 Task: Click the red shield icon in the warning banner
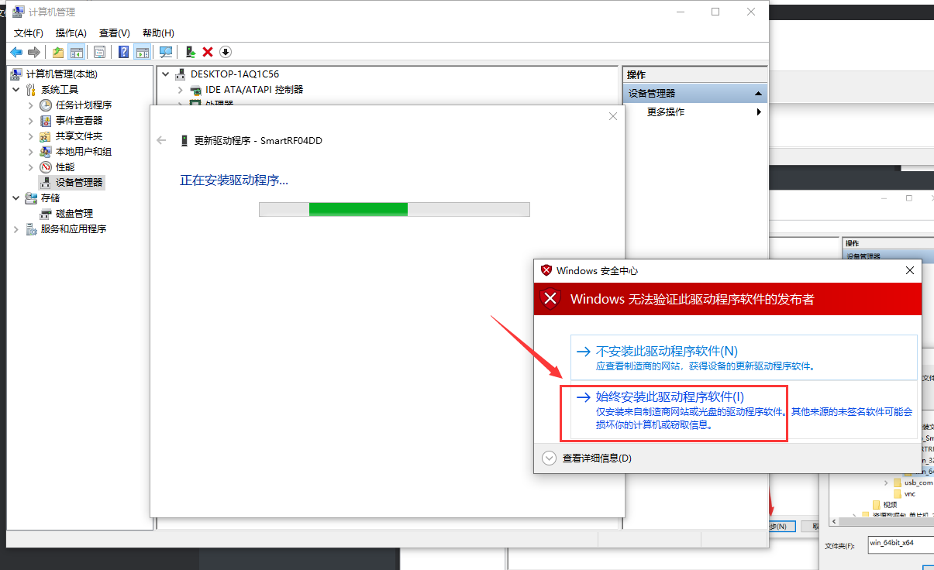[550, 299]
